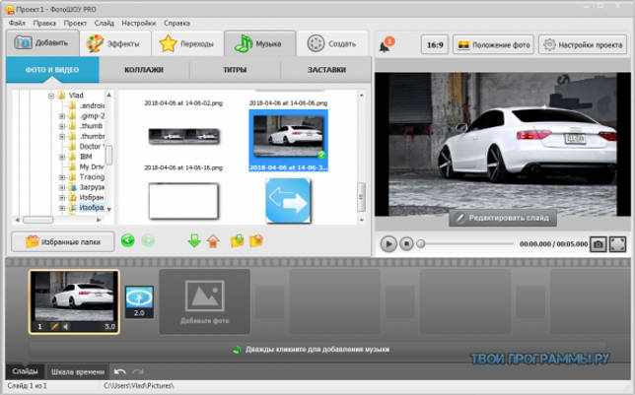Viewport: 635px width, 395px height.
Task: Click the green back navigation arrow
Action: click(127, 241)
